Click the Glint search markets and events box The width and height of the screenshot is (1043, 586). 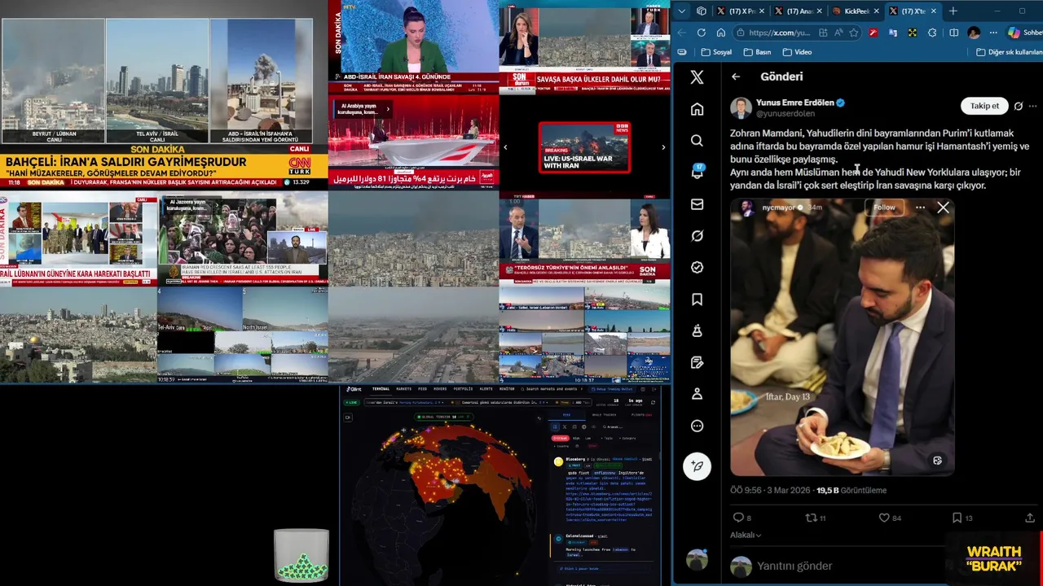553,389
